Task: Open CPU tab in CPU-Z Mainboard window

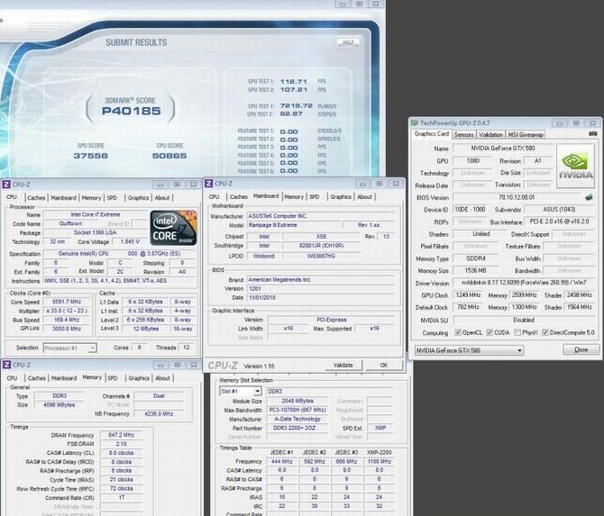Action: (215, 196)
